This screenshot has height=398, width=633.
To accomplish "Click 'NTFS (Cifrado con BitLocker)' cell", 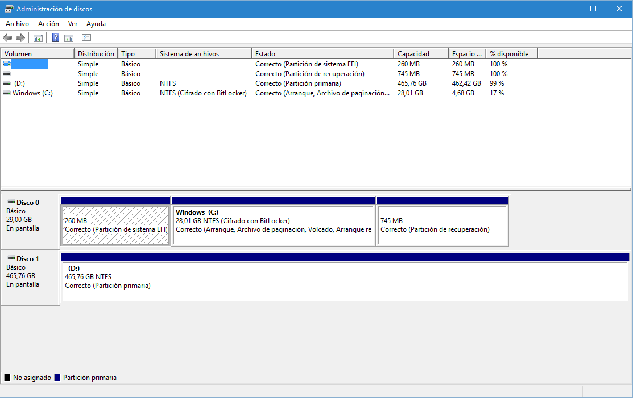I will [x=203, y=93].
